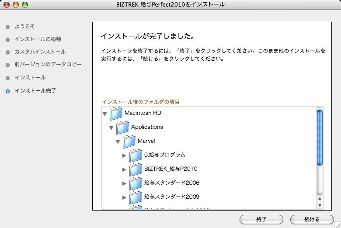Click the インストールが完了しました heading
The width and height of the screenshot is (341, 228).
pyautogui.click(x=148, y=36)
